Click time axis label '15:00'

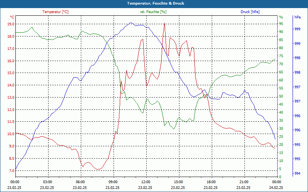point(179,182)
